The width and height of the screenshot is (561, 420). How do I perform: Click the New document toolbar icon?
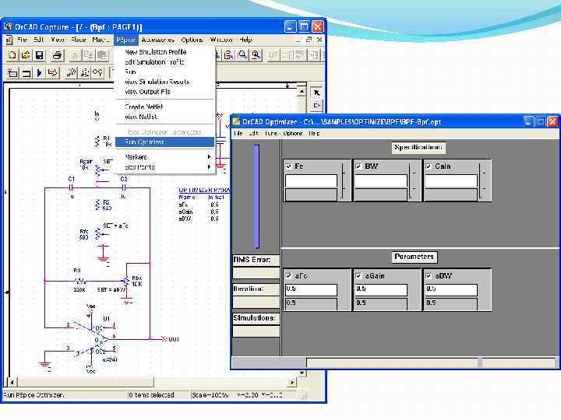tap(12, 55)
